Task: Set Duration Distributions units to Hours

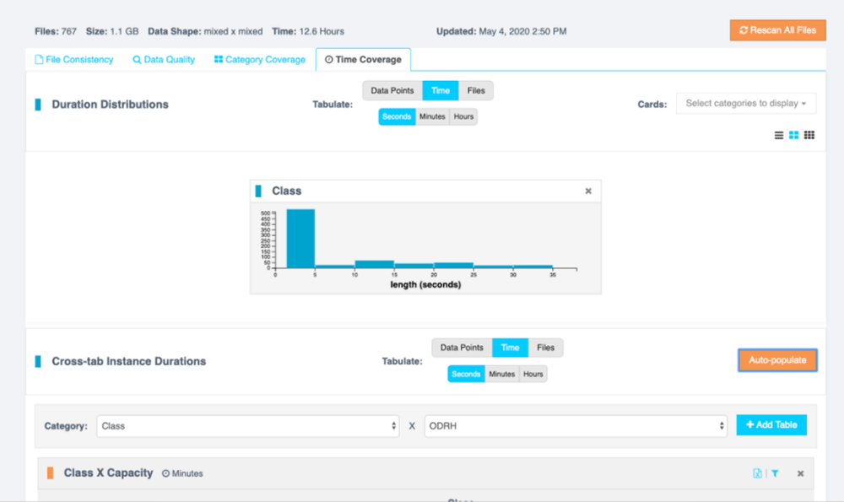Action: (463, 117)
